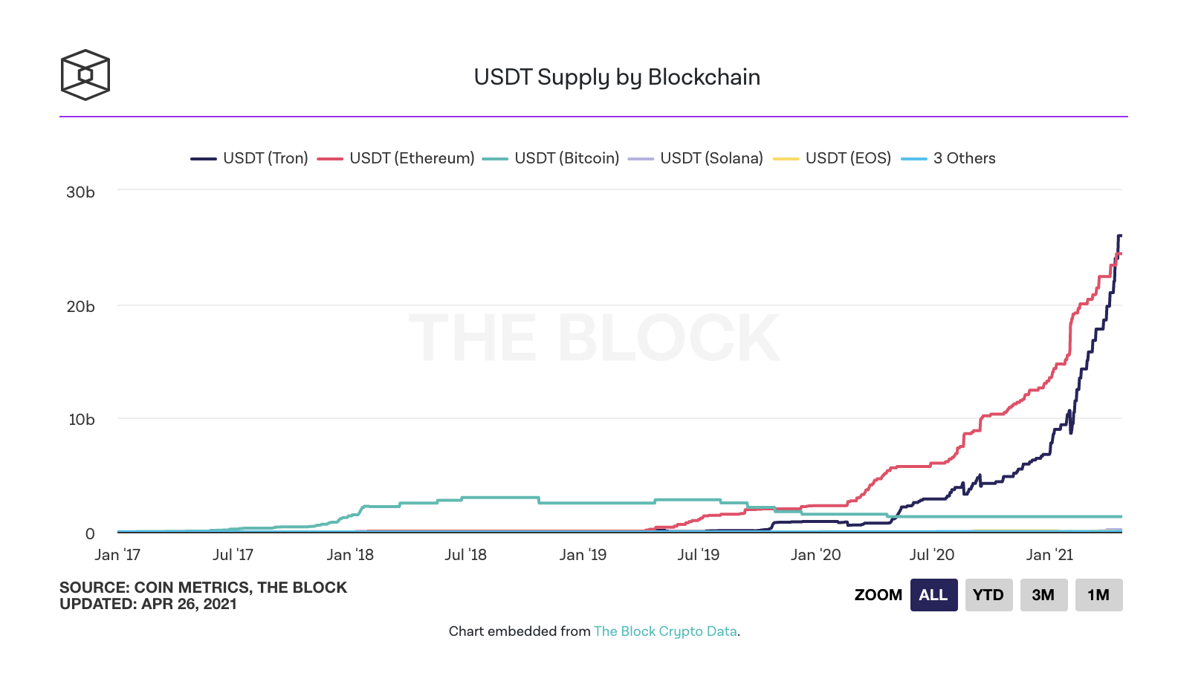Viewport: 1204px width, 673px height.
Task: Click the teal Bitcoin legend color swatch
Action: coord(495,159)
